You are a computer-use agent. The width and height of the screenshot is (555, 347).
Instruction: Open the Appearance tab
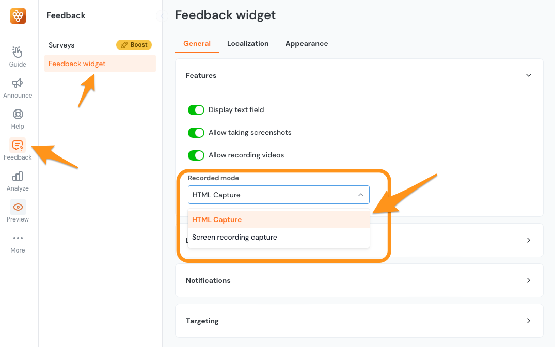[307, 43]
